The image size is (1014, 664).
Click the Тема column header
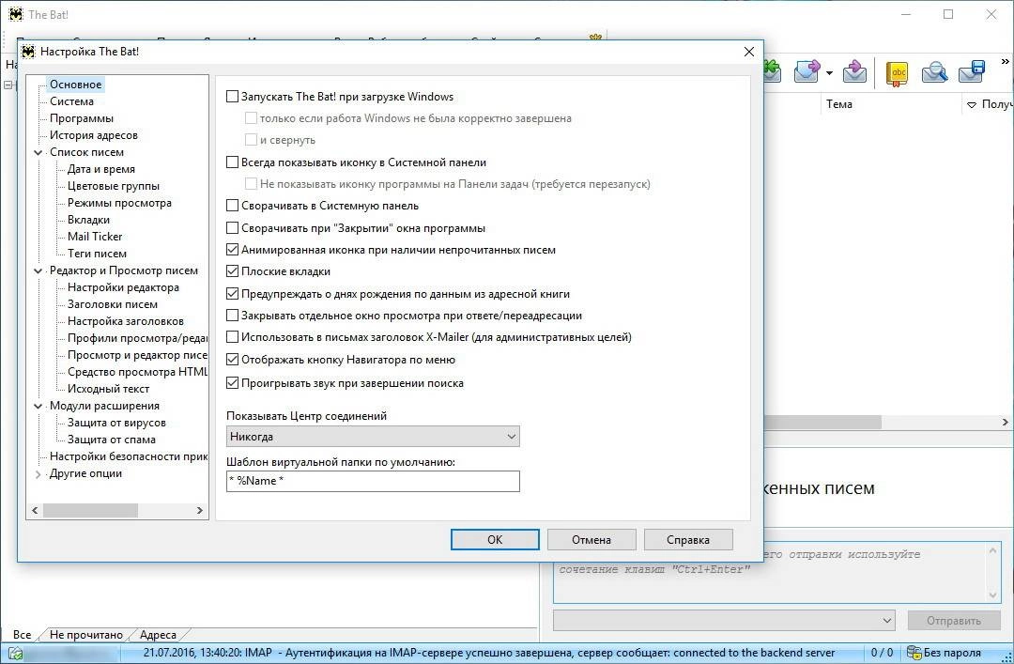tap(838, 104)
